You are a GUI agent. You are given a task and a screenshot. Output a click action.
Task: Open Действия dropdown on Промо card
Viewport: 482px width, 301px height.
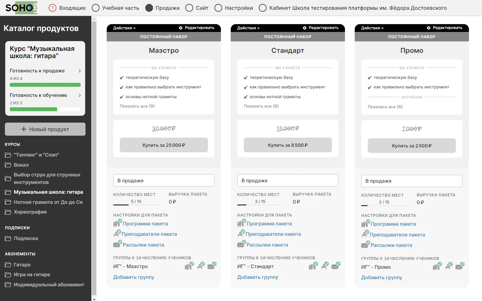coord(372,28)
